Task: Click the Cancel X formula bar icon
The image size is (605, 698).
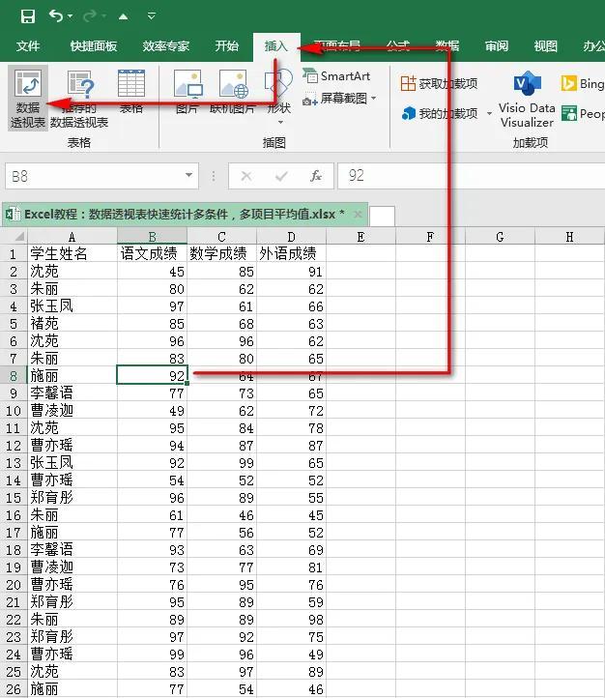Action: click(246, 176)
